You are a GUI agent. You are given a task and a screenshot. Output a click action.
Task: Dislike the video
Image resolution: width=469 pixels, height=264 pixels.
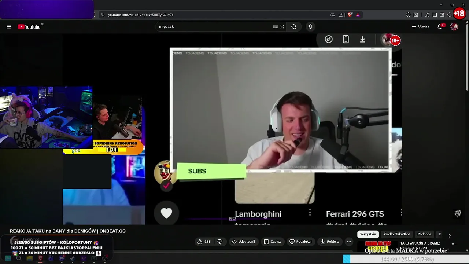click(x=220, y=242)
